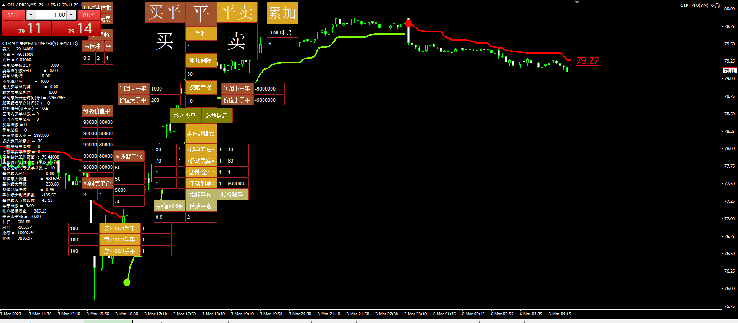738x323 pixels.
Task: Click the 卖>100/1手平 button
Action: [120, 240]
